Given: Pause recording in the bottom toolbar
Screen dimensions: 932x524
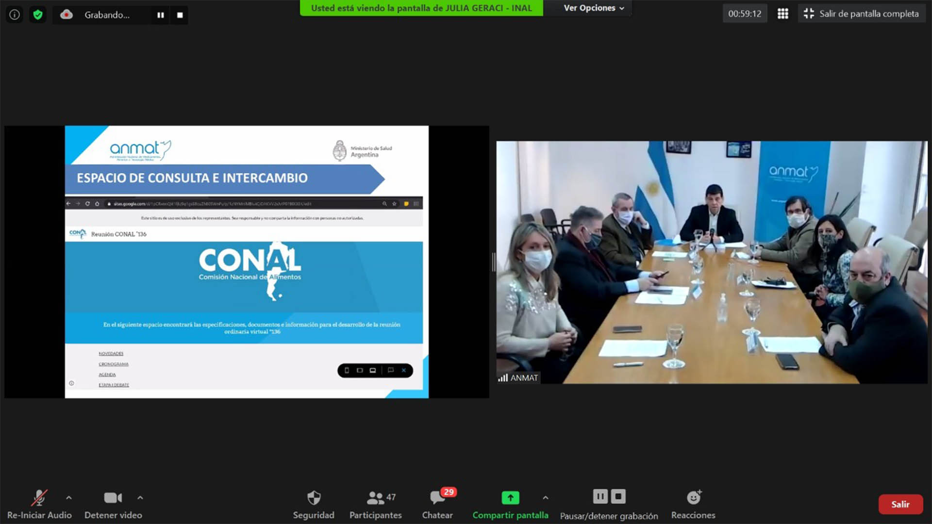Looking at the screenshot, I should click(x=600, y=496).
